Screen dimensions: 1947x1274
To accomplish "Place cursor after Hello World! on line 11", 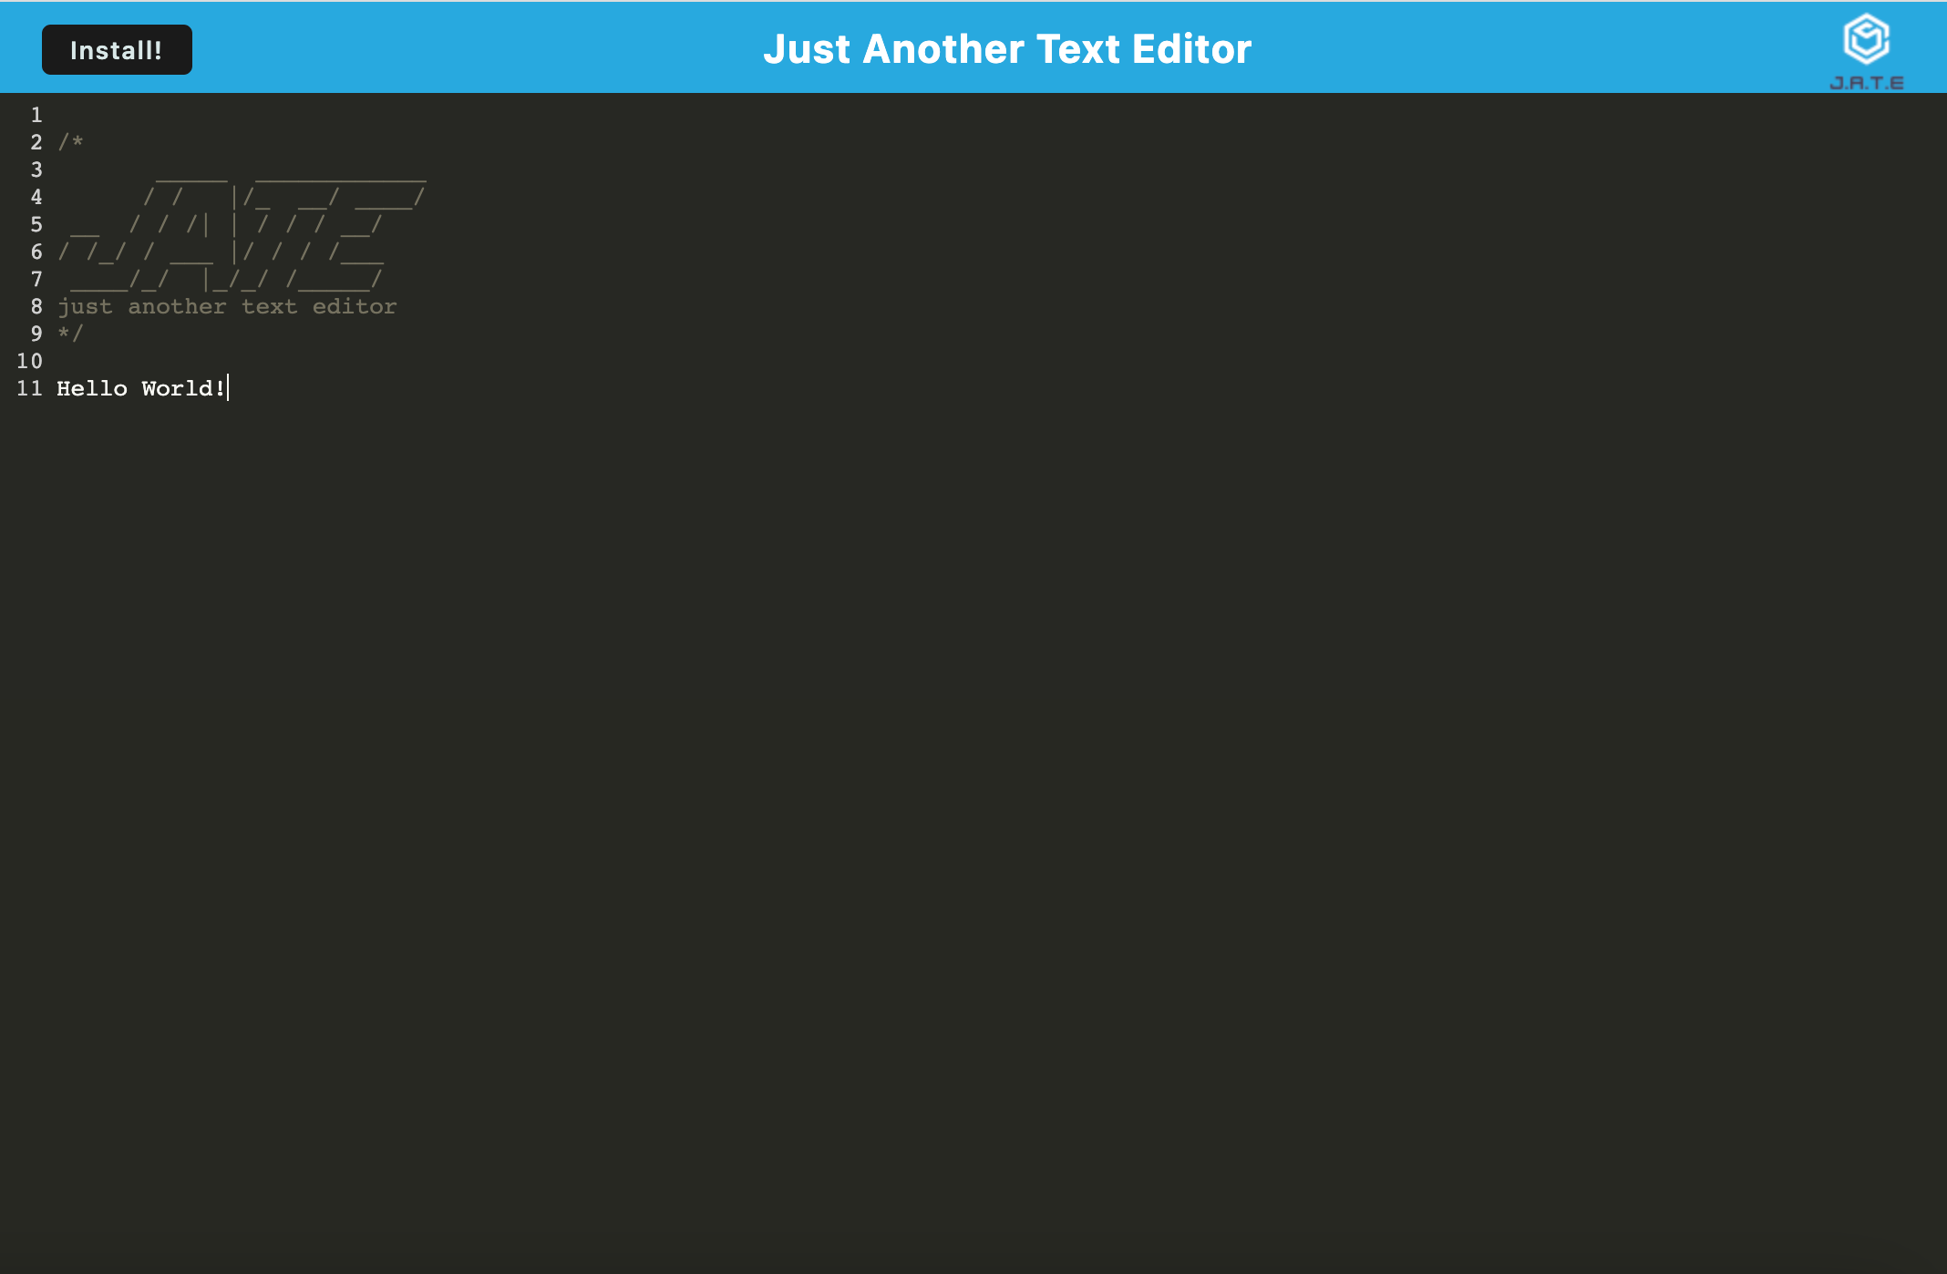I will tap(228, 388).
